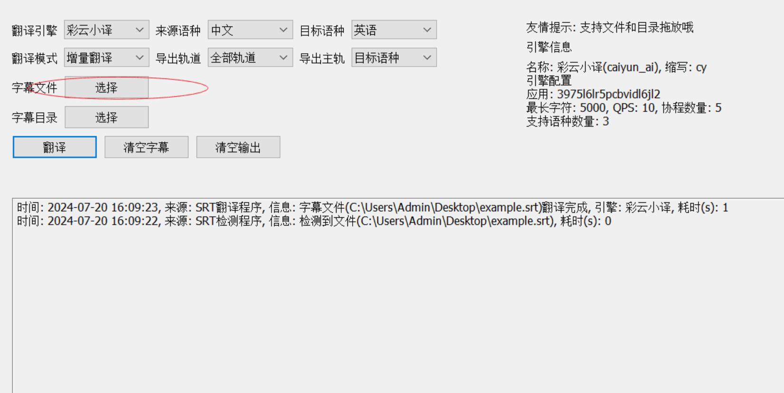784x393 pixels.
Task: Click the 最长字符 5000 QPS info line
Action: point(624,108)
